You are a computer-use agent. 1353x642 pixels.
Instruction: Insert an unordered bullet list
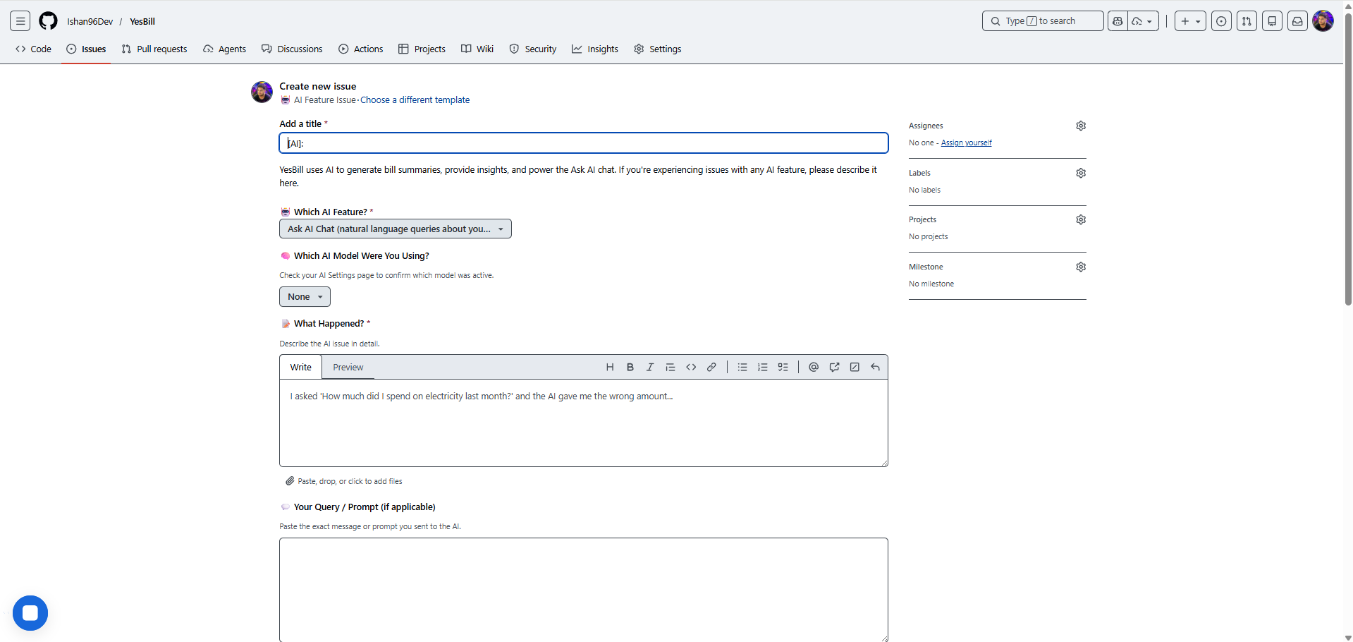point(742,367)
